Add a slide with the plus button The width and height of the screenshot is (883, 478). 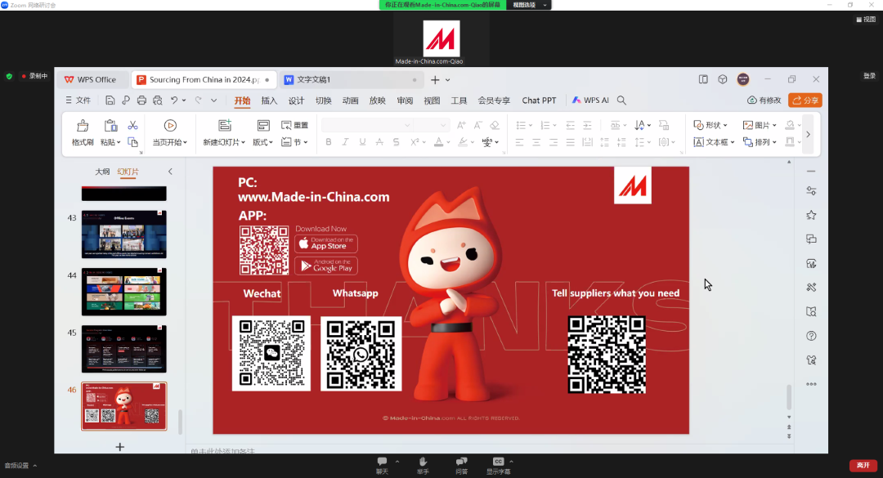120,447
